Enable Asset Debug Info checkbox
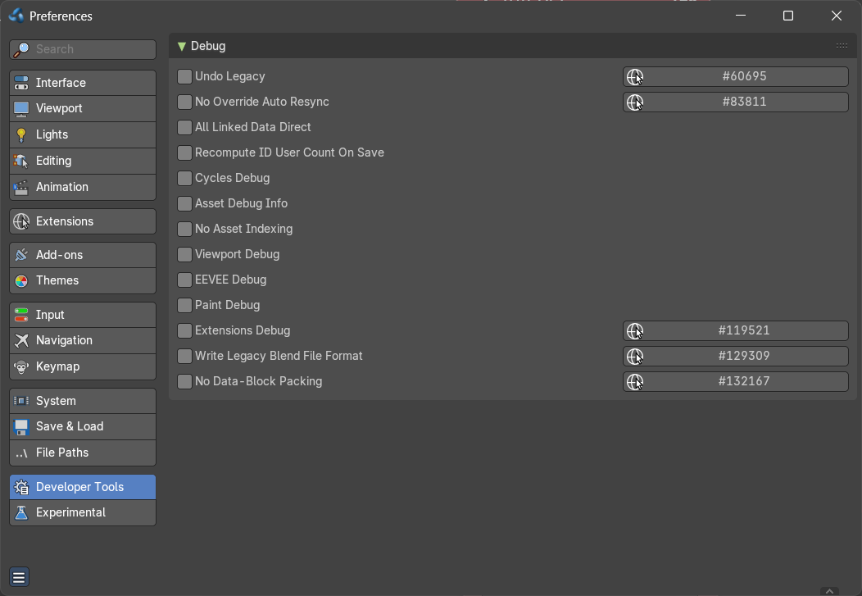This screenshot has height=596, width=862. click(x=184, y=203)
